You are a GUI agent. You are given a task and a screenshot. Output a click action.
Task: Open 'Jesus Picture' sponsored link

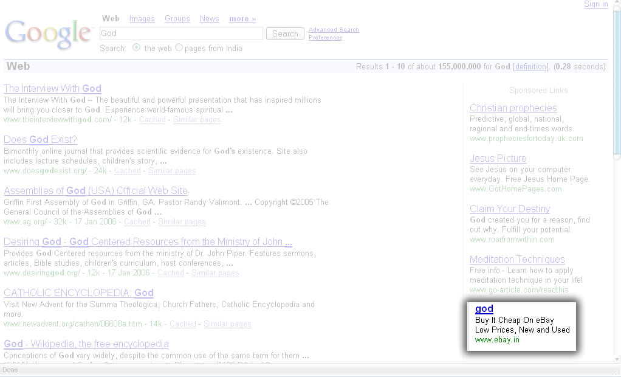coord(498,159)
